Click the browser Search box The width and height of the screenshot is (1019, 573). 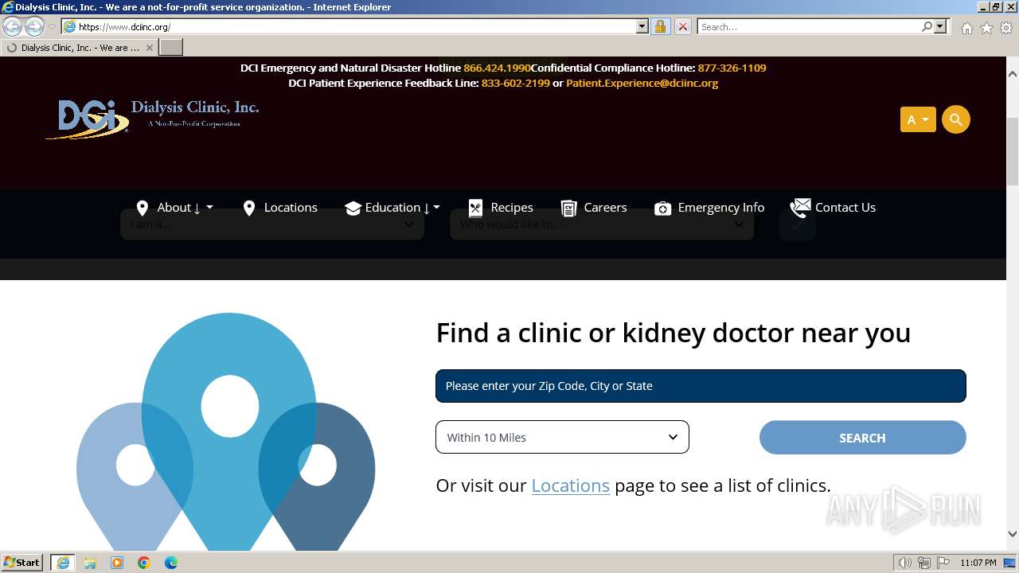click(x=808, y=26)
